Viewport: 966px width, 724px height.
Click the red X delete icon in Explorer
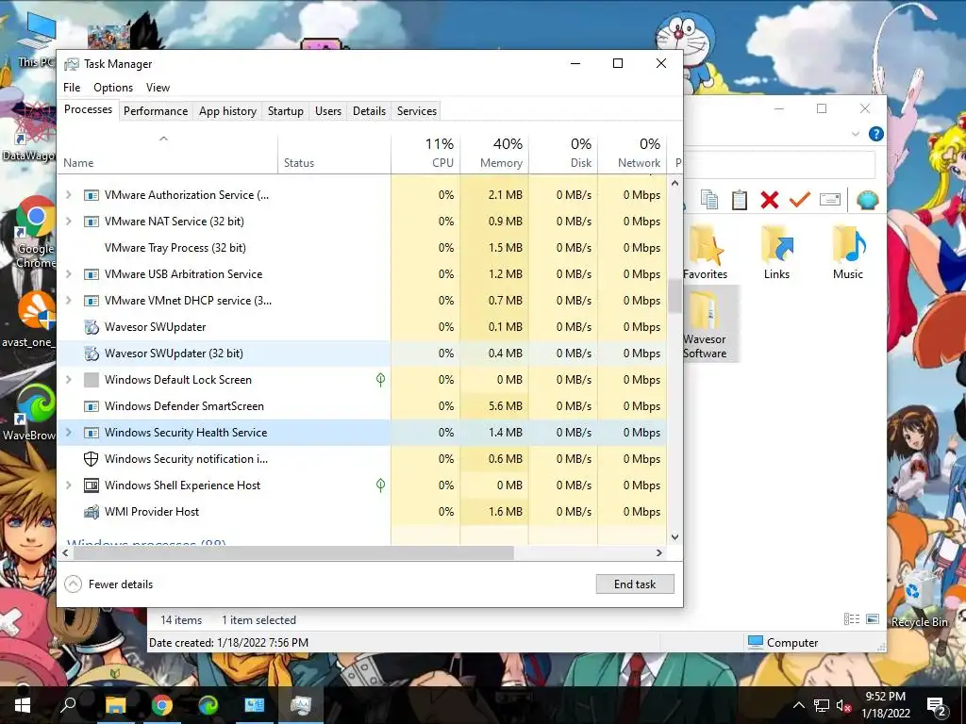770,200
